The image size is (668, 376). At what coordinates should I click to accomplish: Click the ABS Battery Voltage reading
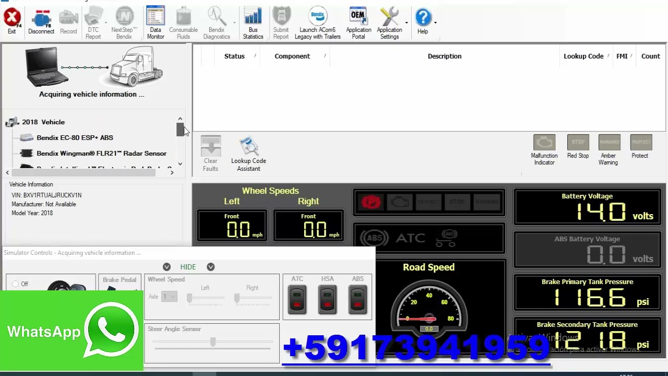588,250
